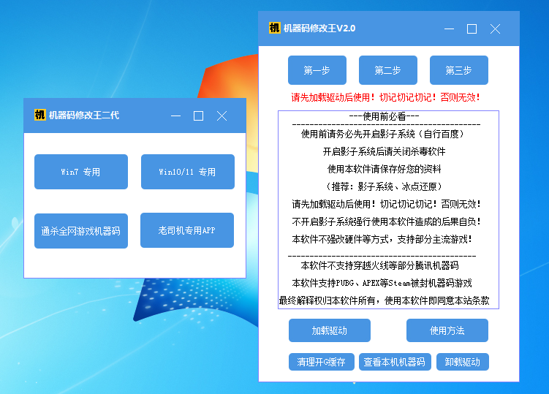The width and height of the screenshot is (549, 394).
Task: Click the 通杀全网游戏机器码 button
Action: [80, 231]
